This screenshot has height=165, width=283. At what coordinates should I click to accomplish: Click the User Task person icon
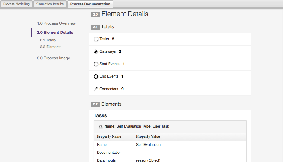[x=100, y=127]
